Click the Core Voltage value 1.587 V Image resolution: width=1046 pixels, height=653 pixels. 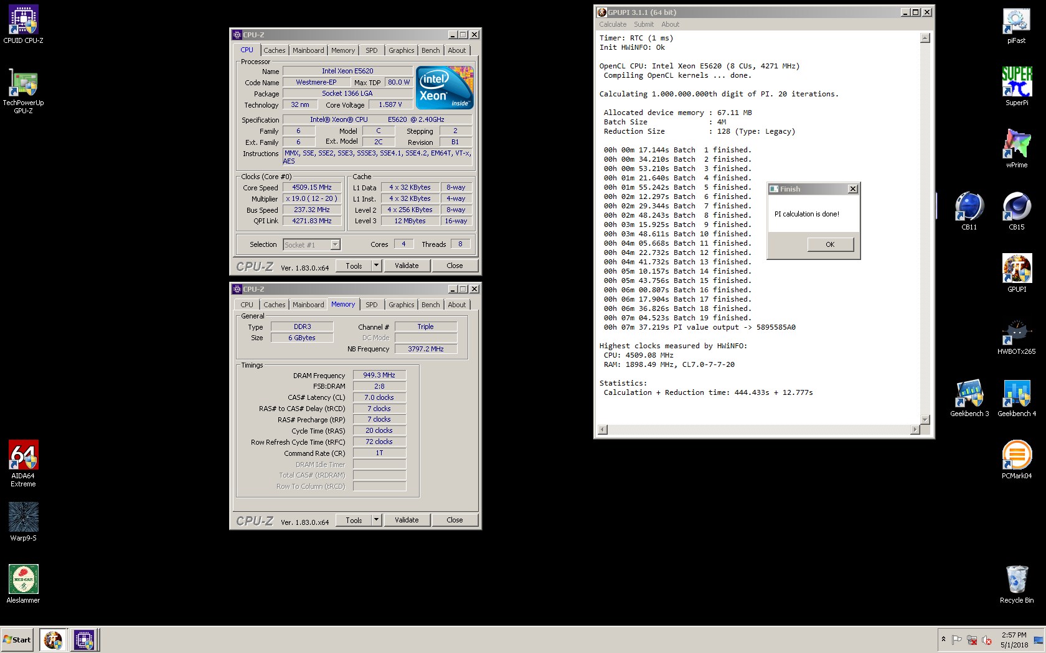point(390,104)
